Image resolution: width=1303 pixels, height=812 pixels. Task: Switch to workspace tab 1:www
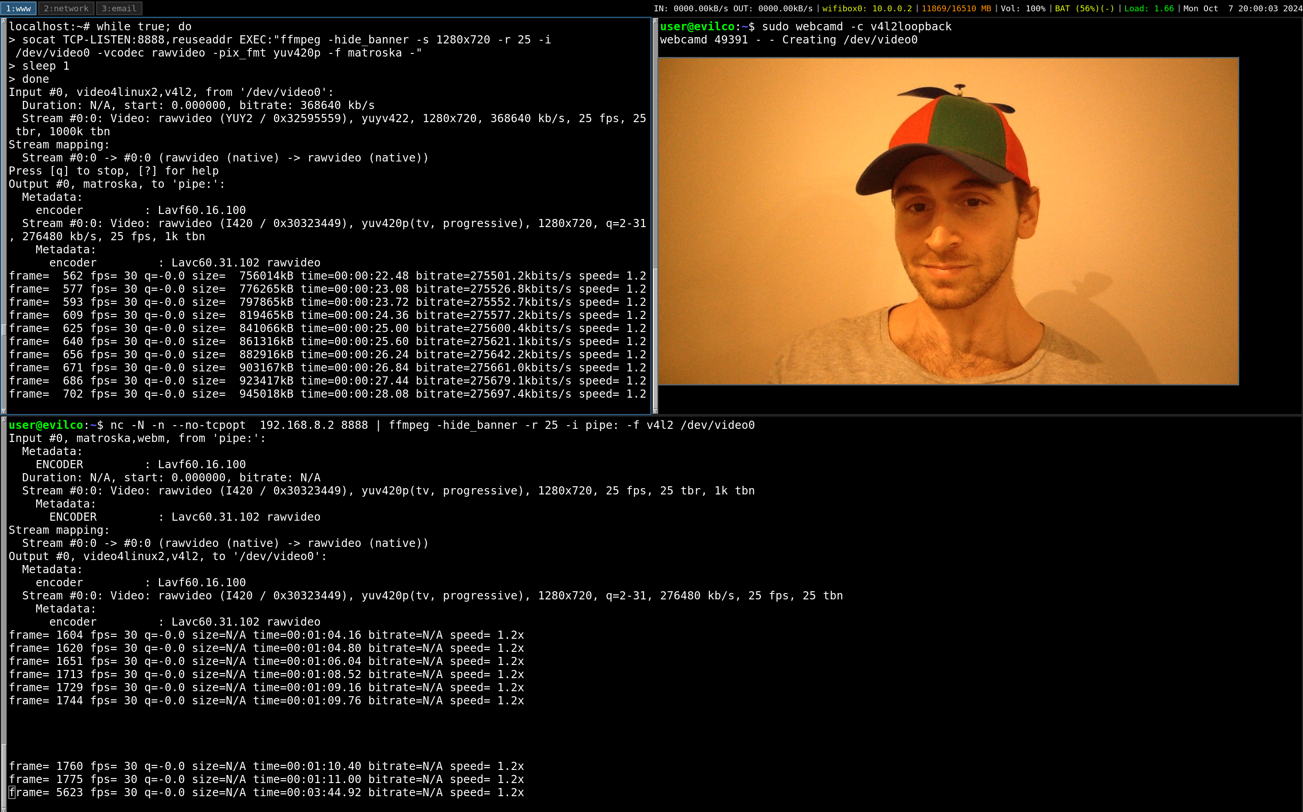(x=18, y=8)
